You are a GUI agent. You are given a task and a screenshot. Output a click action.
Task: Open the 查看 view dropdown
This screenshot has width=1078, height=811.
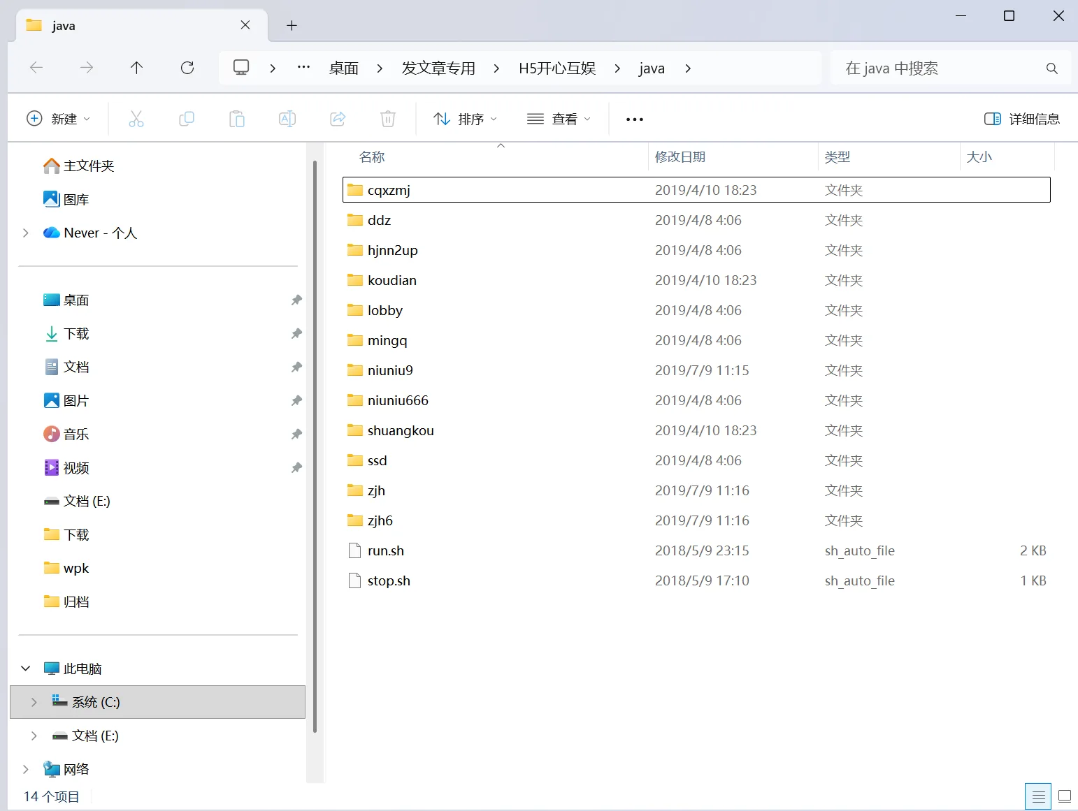[x=559, y=119]
